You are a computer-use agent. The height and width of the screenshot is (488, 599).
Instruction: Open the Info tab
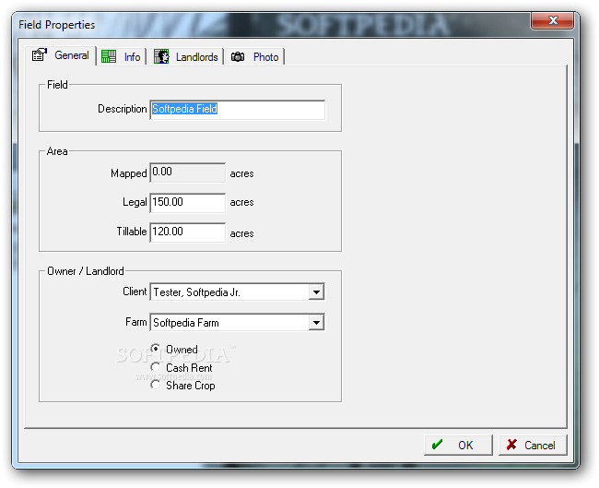[121, 56]
